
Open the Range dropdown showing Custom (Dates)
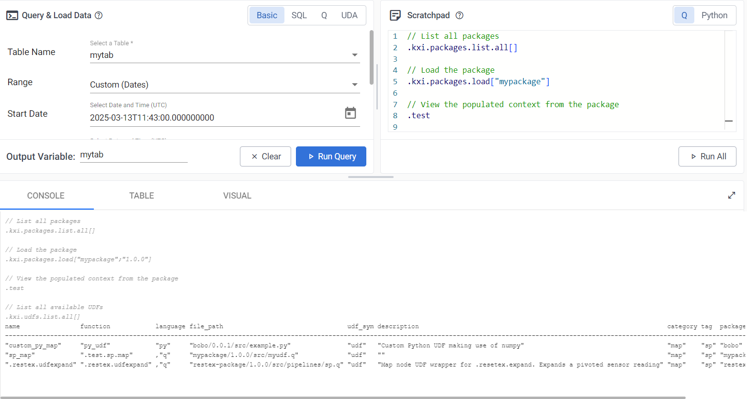click(224, 85)
